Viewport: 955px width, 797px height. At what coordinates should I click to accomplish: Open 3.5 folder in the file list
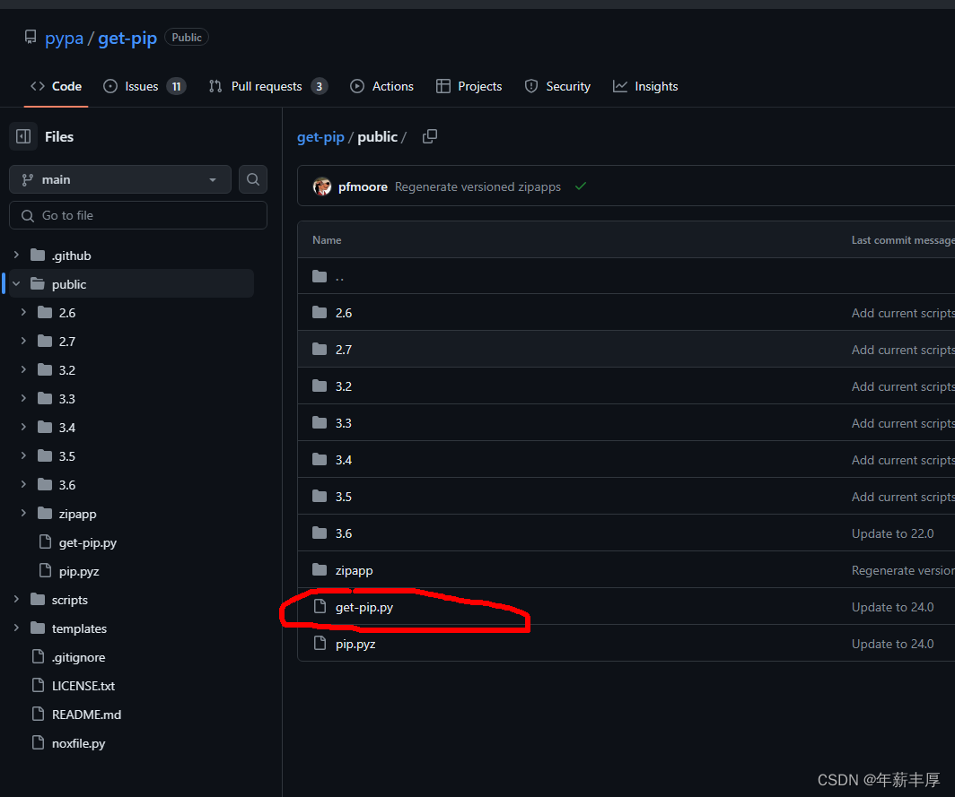[344, 497]
